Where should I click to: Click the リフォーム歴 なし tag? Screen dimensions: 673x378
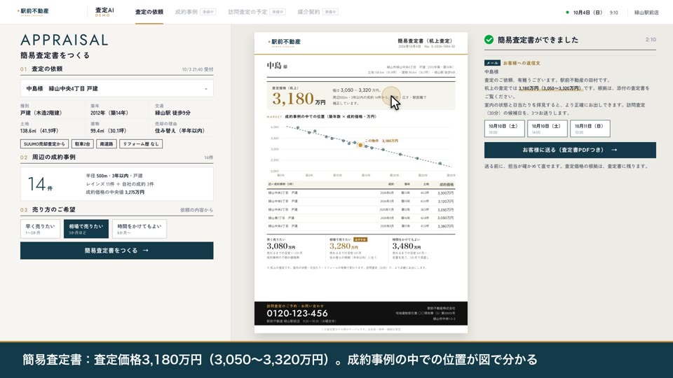141,144
